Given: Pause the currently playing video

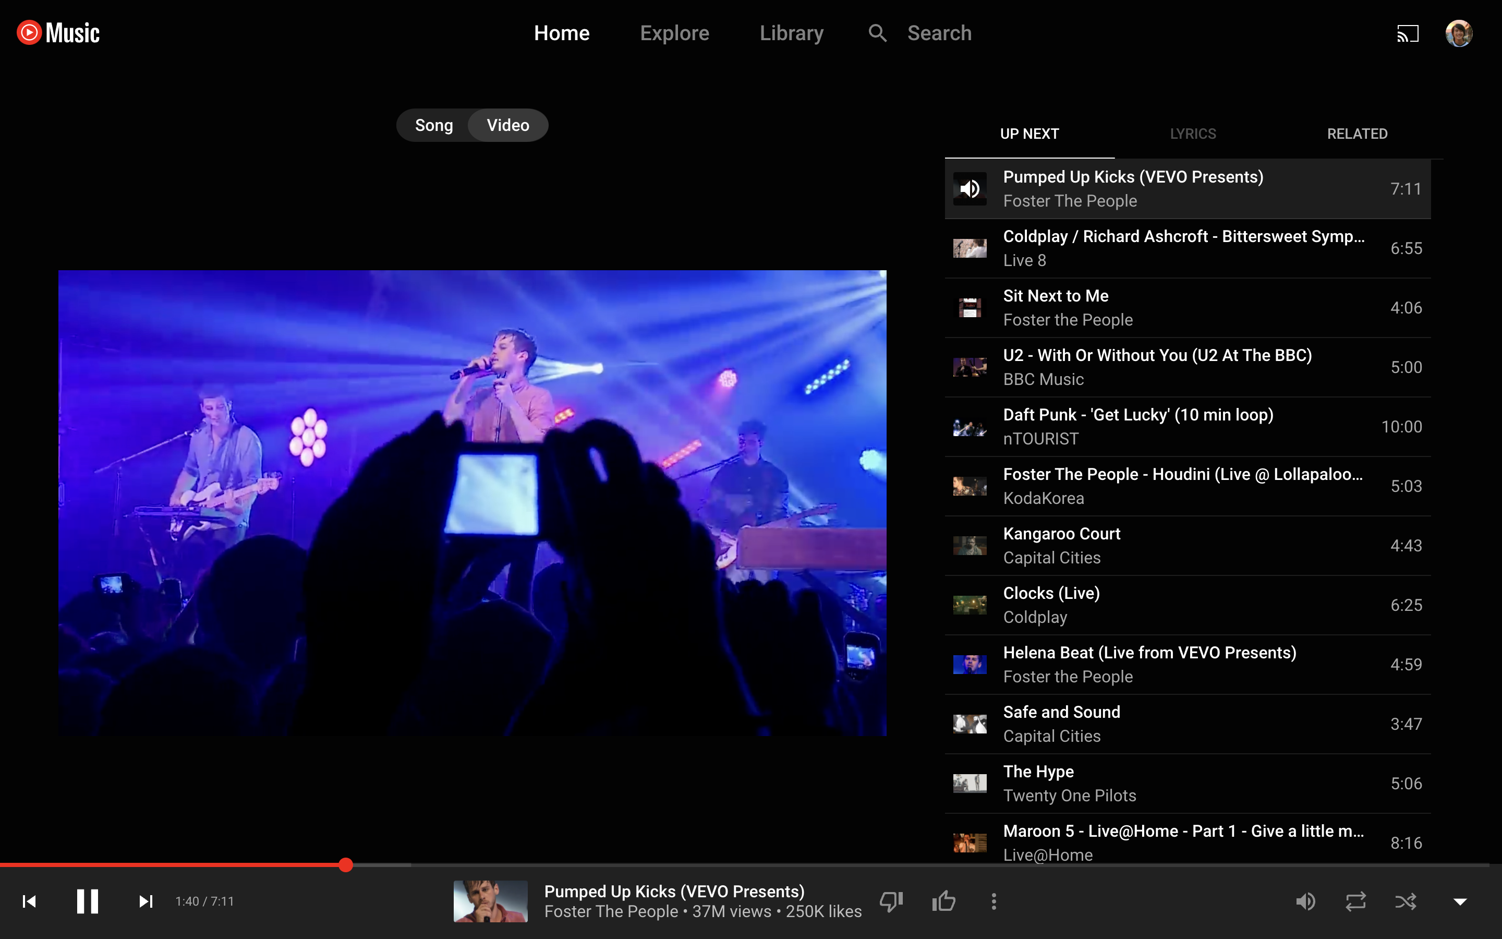Looking at the screenshot, I should [88, 901].
